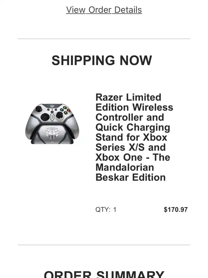This screenshot has width=208, height=278.
Task: Click the Mandalorian emblem on charging stand
Action: (x=52, y=134)
